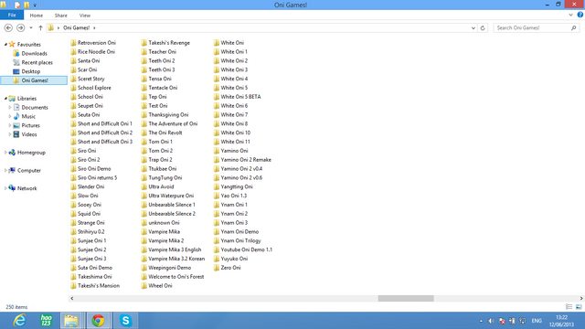This screenshot has width=585, height=329.
Task: Click the Action Center flag tray icon
Action: (502, 321)
